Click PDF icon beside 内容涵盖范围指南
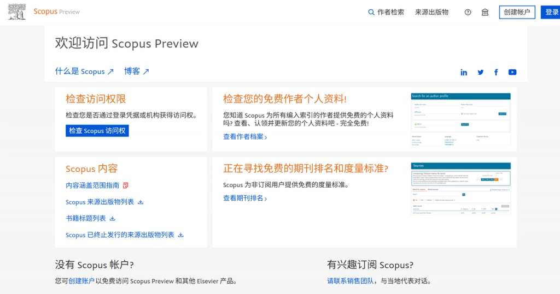The image size is (560, 294). pyautogui.click(x=125, y=185)
